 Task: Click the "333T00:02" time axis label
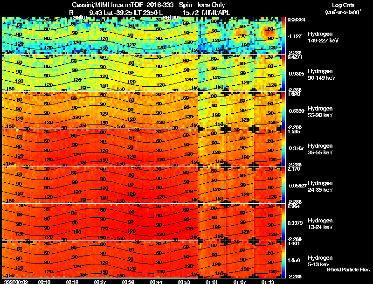[x=16, y=282]
